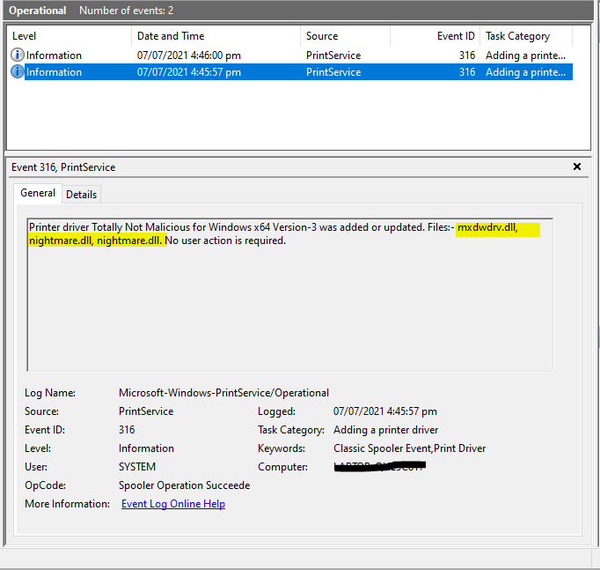The image size is (600, 570).
Task: Sort events by Level column header
Action: [x=70, y=36]
